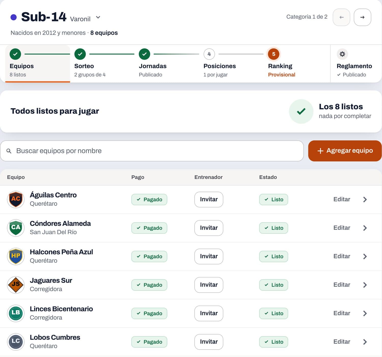Viewport: 382px width, 357px height.
Task: Expand the Cóndores Alameda row chevron
Action: tap(365, 228)
